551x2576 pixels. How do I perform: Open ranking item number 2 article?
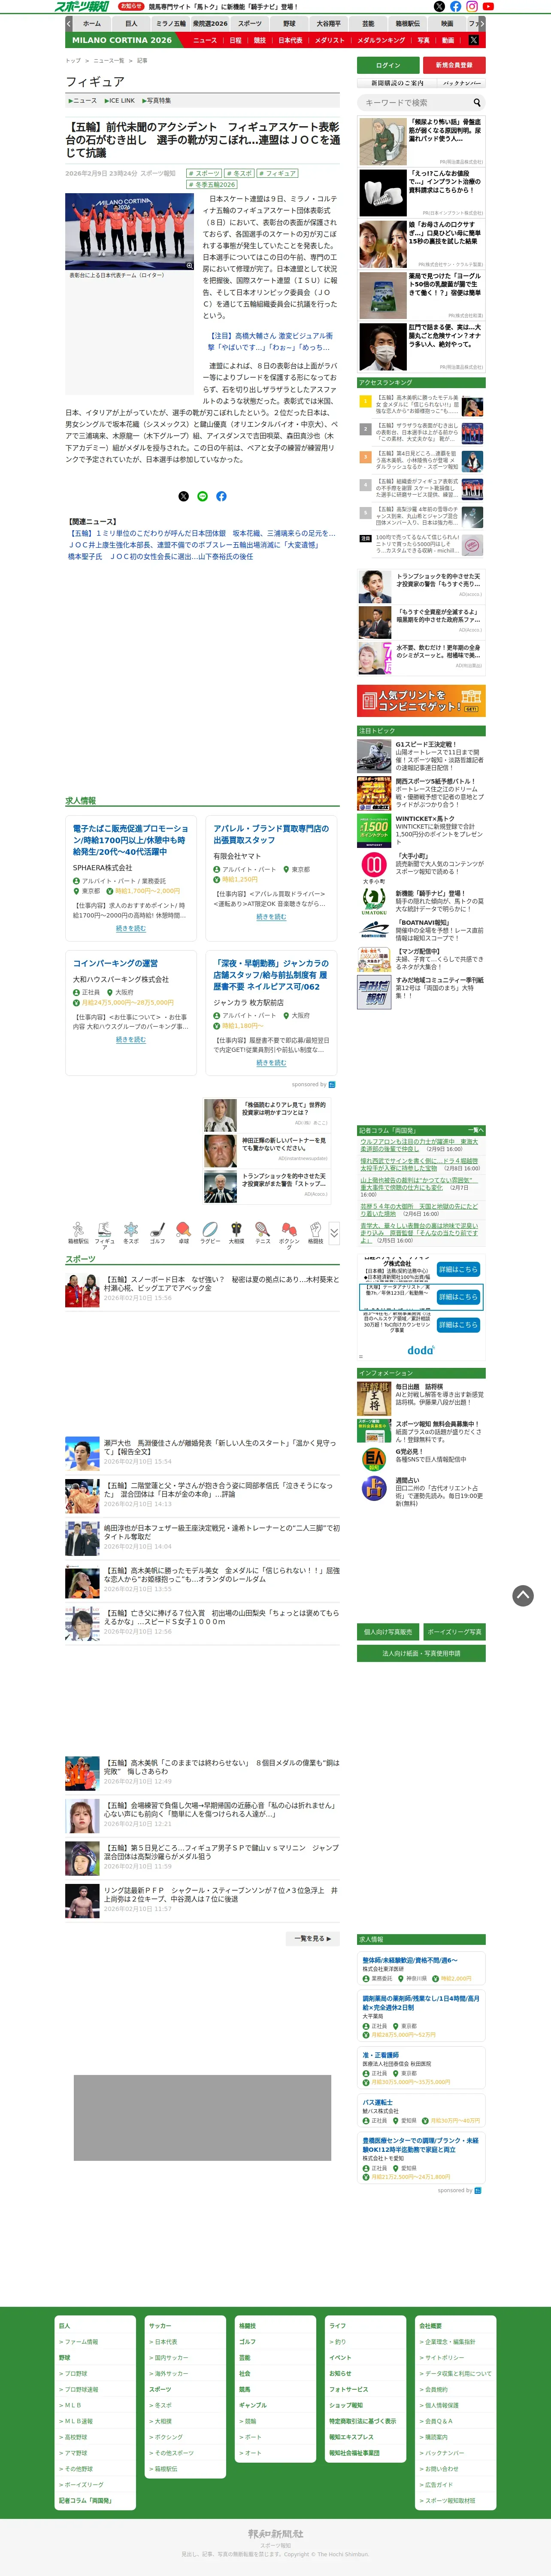(417, 433)
